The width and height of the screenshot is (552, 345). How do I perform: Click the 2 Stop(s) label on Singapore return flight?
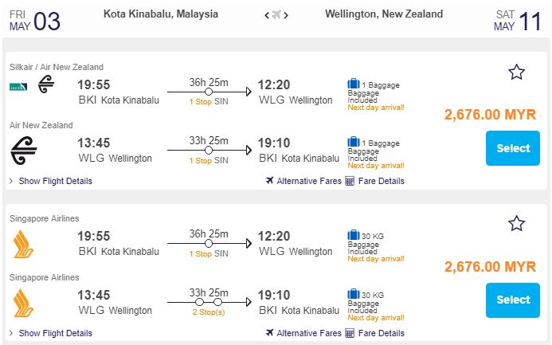pyautogui.click(x=209, y=312)
